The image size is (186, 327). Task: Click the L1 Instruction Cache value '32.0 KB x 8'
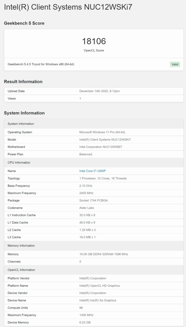tap(87, 215)
